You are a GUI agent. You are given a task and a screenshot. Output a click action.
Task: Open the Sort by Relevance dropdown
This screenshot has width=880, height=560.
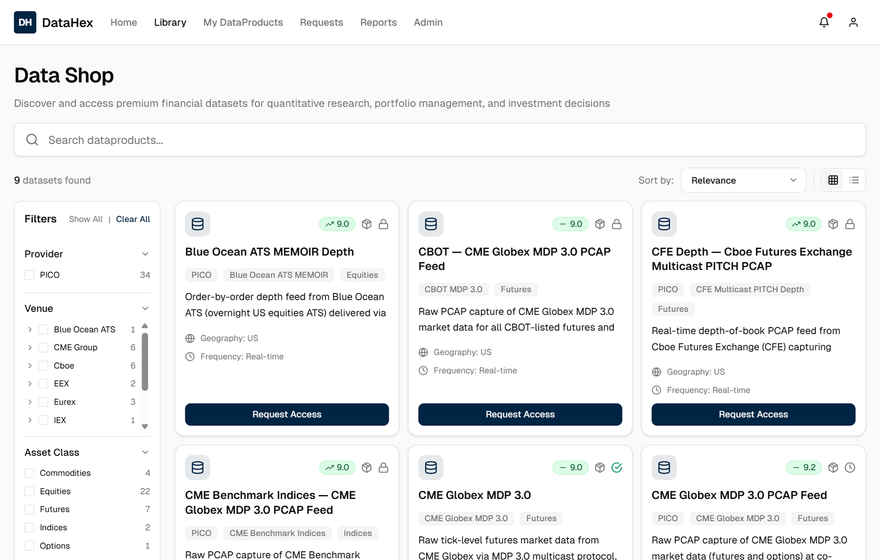[744, 180]
